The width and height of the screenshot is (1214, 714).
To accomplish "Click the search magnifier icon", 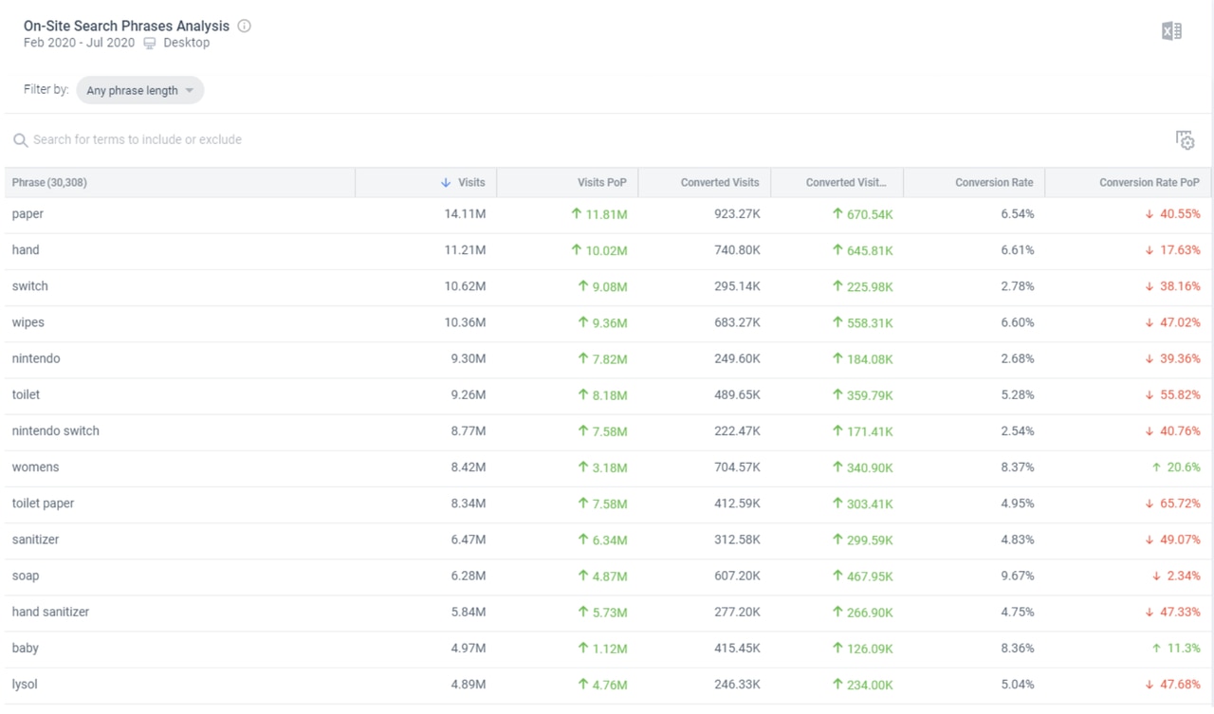I will click(x=20, y=140).
